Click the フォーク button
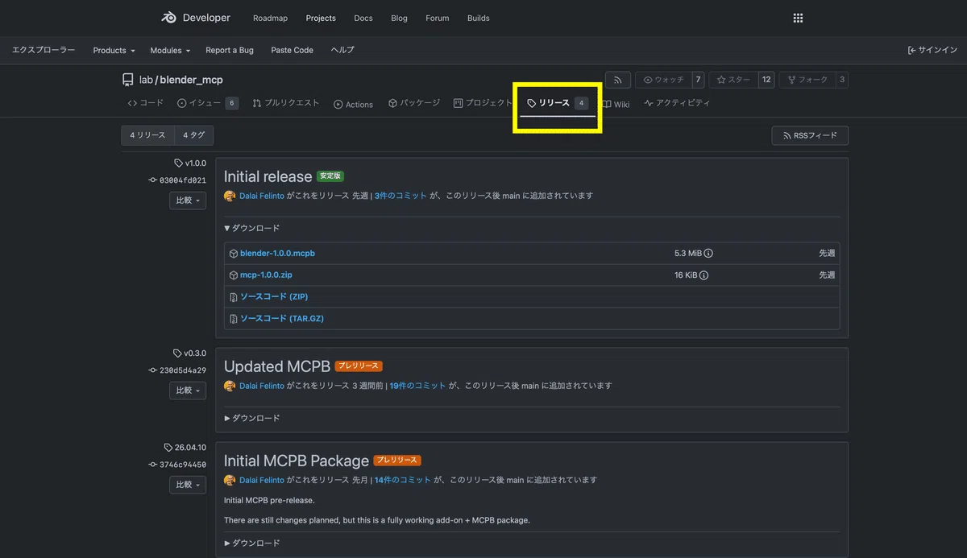The width and height of the screenshot is (967, 558). [x=807, y=80]
